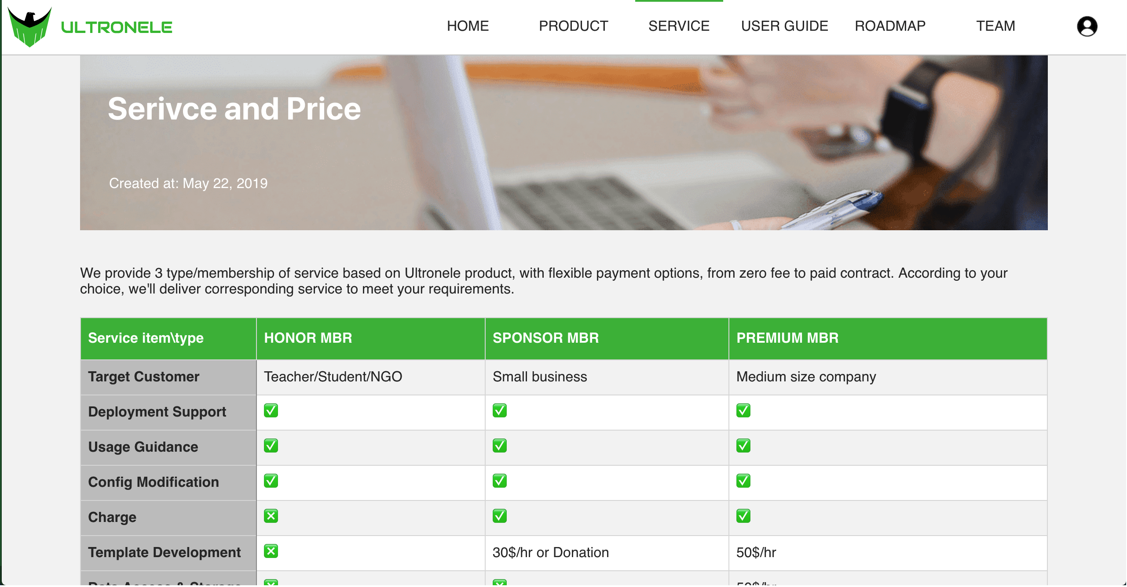The width and height of the screenshot is (1127, 587).
Task: Select the SERVICE navigation tab
Action: tap(679, 26)
